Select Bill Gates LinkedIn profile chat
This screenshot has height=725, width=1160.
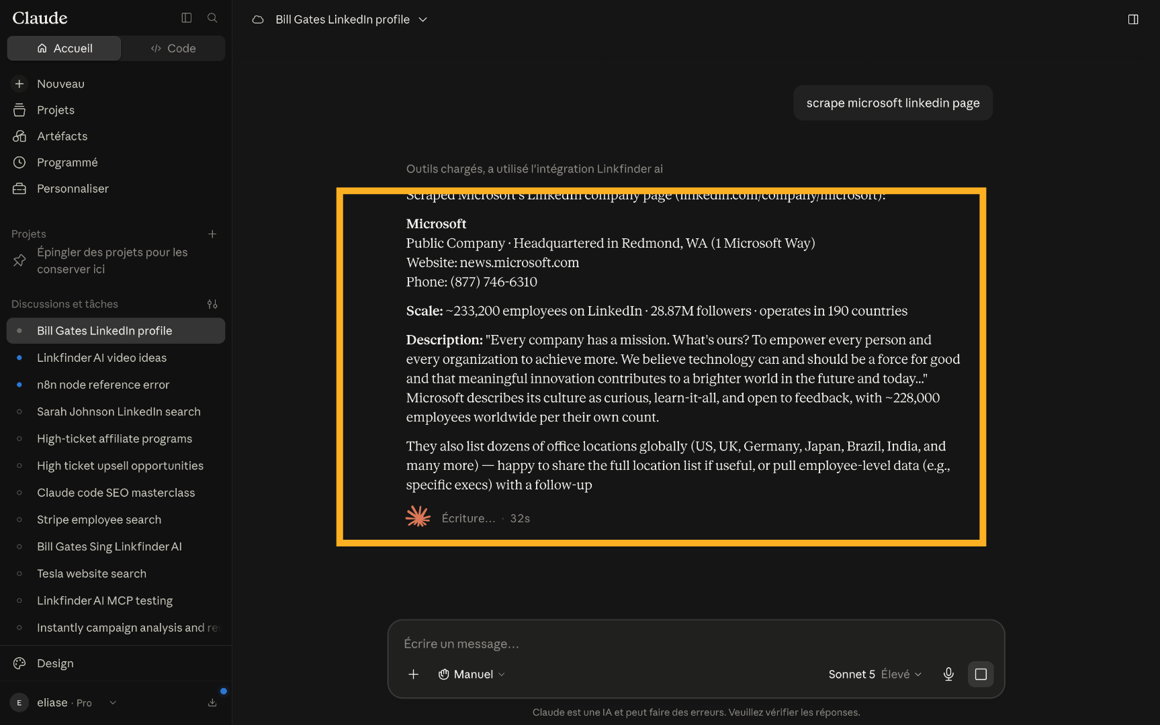coord(116,331)
